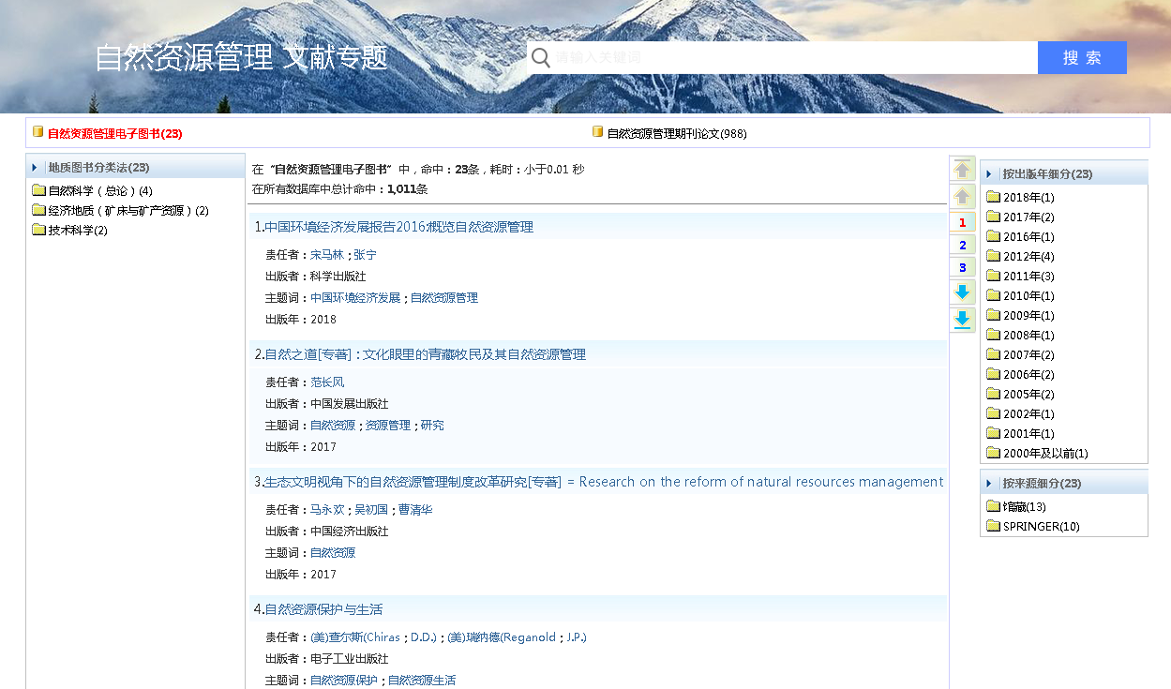Collapse the 按出版年细分 panel arrow
This screenshot has height=689, width=1171.
[989, 174]
